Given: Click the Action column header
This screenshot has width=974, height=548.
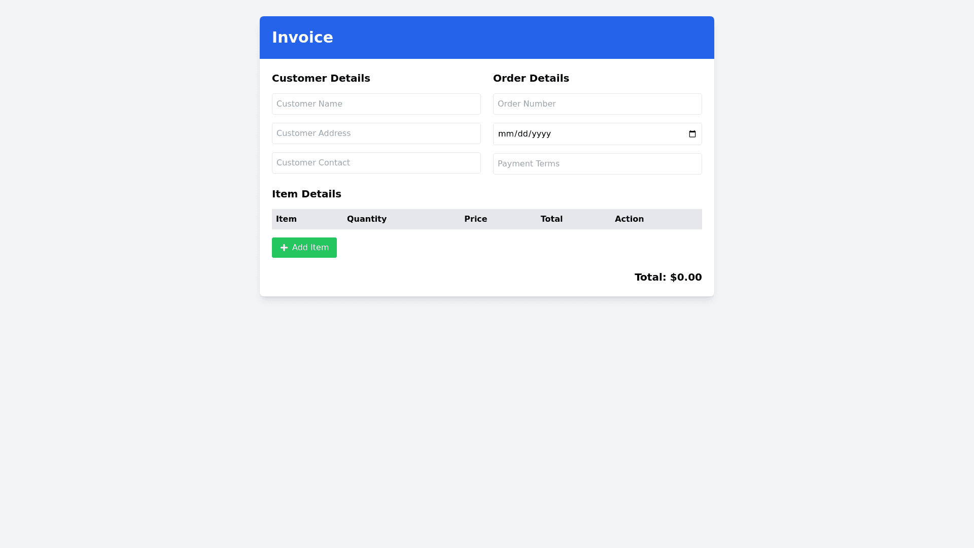Looking at the screenshot, I should point(629,219).
